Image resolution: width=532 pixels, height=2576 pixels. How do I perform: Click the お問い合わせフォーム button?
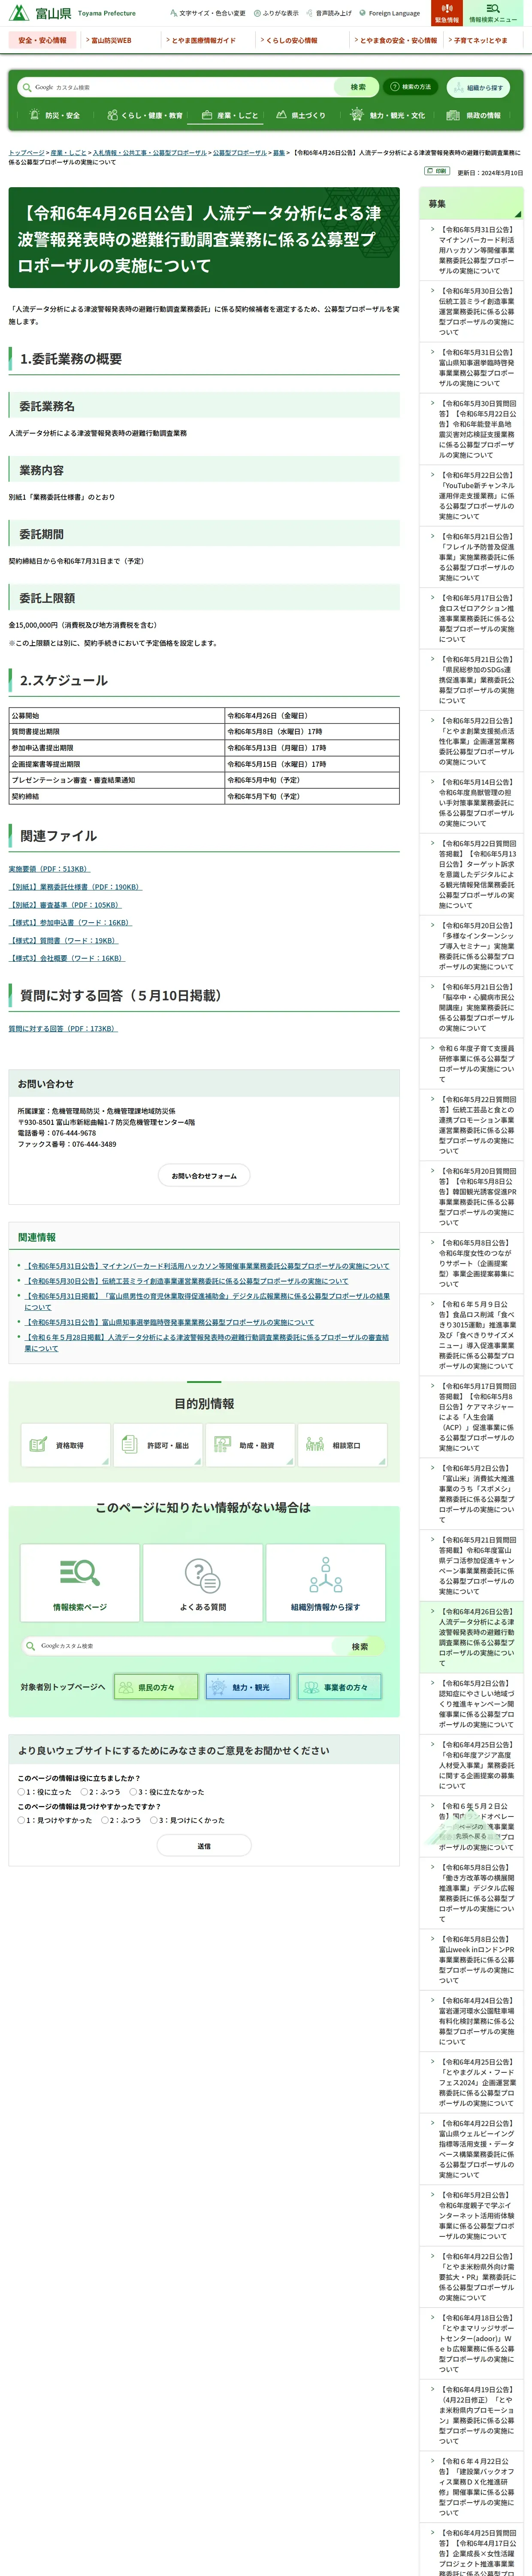pos(204,1175)
